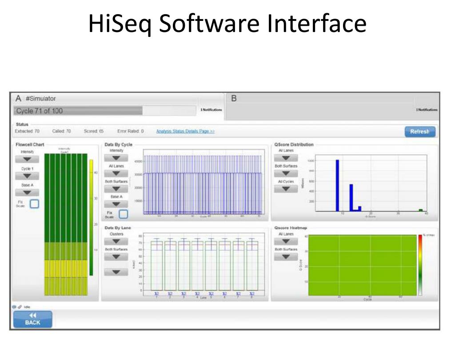Toggle Fix Scale checkbox in Flowcell Chart

tap(34, 204)
